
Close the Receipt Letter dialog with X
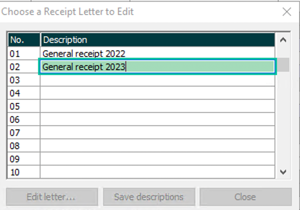pyautogui.click(x=287, y=12)
